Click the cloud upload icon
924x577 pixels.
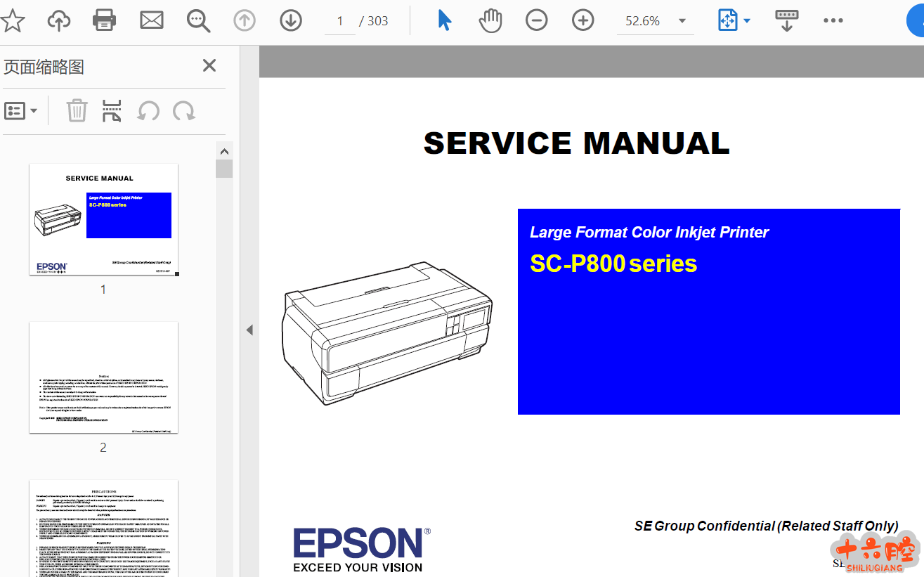[x=58, y=21]
